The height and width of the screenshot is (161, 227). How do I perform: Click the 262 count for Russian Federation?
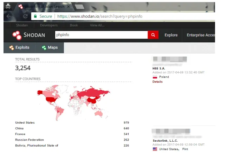coord(126,140)
